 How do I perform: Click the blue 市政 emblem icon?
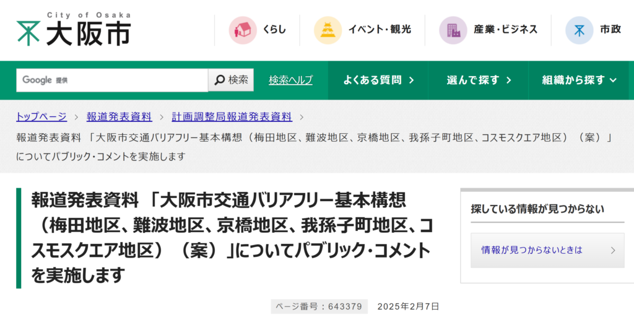579,30
